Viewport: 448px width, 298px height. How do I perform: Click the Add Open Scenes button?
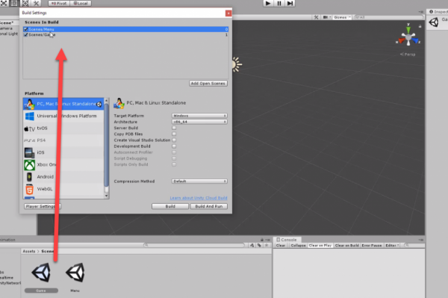tap(208, 84)
